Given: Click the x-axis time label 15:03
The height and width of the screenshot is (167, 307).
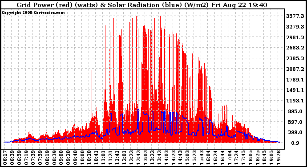Looking at the screenshot, I should click(188, 158).
